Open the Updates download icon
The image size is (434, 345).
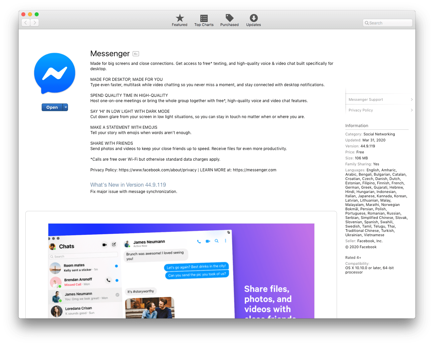[254, 20]
